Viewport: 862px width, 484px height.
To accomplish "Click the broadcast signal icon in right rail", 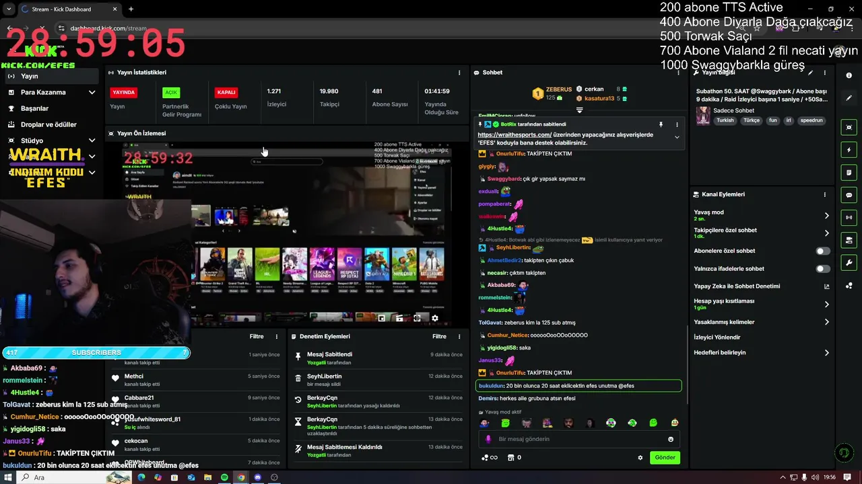I will (x=849, y=217).
